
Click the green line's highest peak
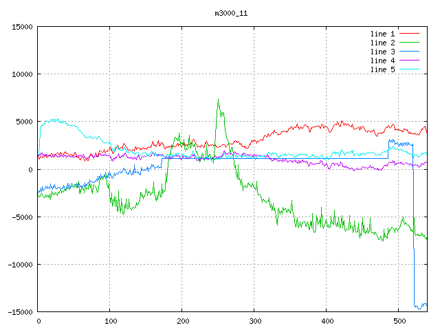click(x=218, y=100)
